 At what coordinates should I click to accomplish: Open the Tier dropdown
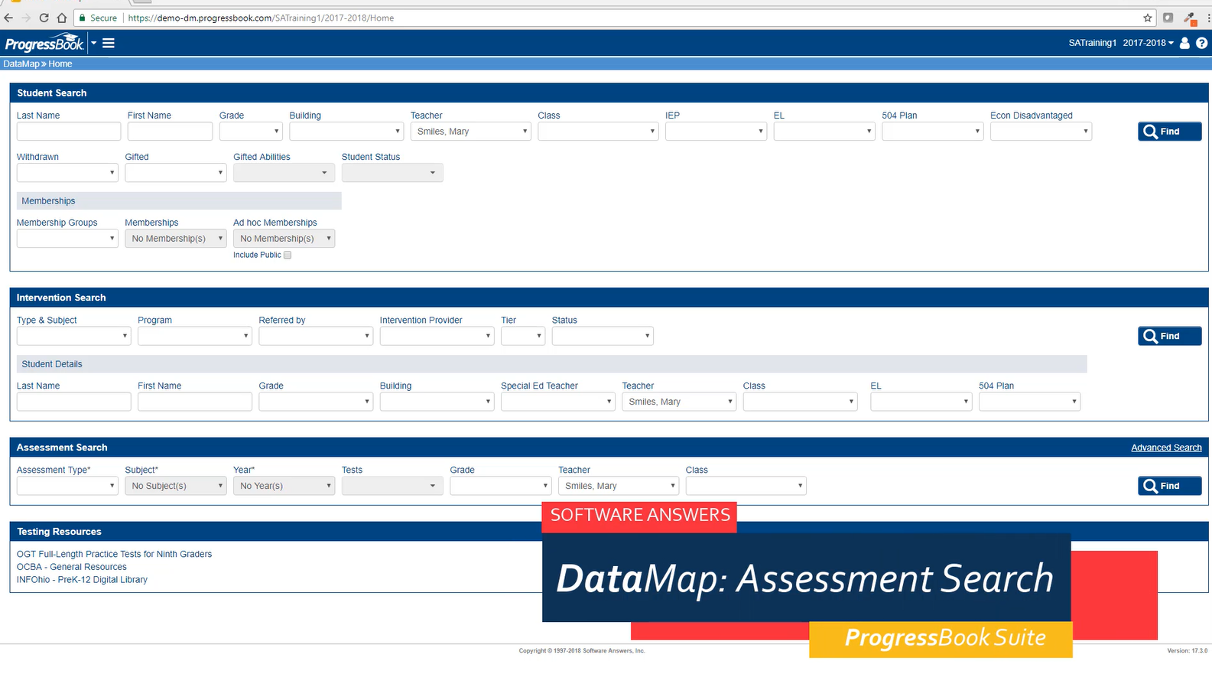[x=523, y=336]
